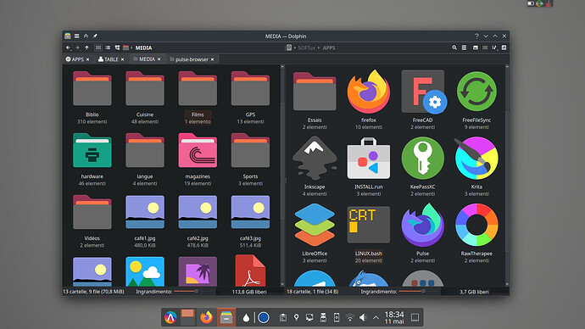Select the Cuisine folder
The image size is (585, 329).
tap(145, 98)
